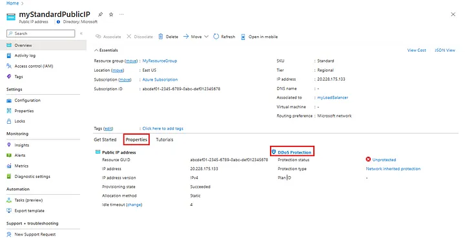Click the Properties sidebar icon
This screenshot has width=465, height=238.
(x=9, y=111)
